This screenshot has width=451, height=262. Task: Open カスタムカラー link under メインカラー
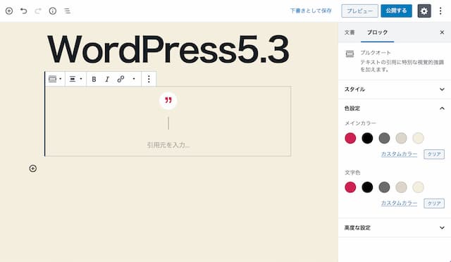[400, 154]
